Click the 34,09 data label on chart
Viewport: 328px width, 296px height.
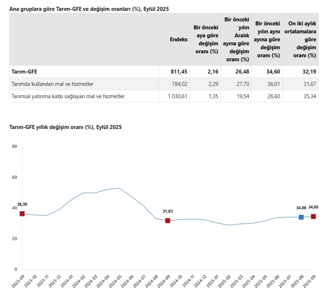click(x=301, y=208)
